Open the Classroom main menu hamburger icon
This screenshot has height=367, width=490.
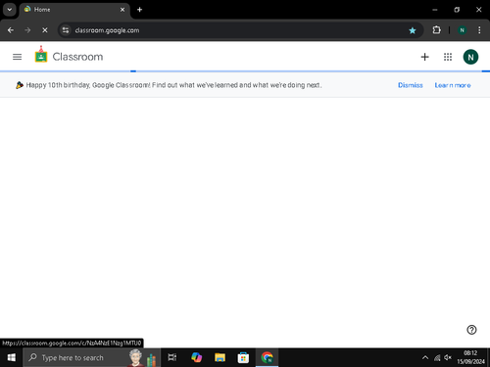point(17,57)
